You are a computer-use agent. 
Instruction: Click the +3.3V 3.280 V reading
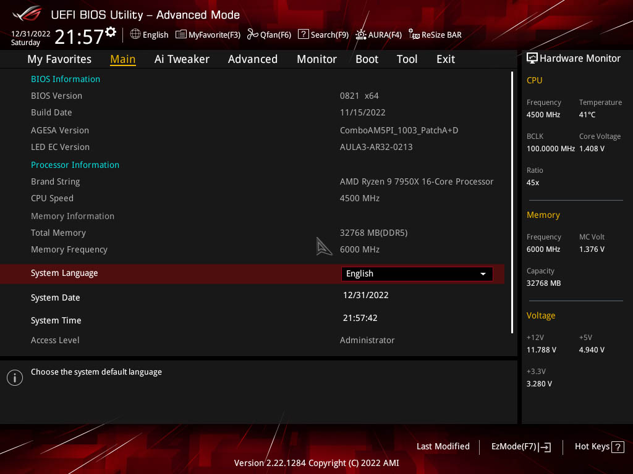tap(539, 384)
